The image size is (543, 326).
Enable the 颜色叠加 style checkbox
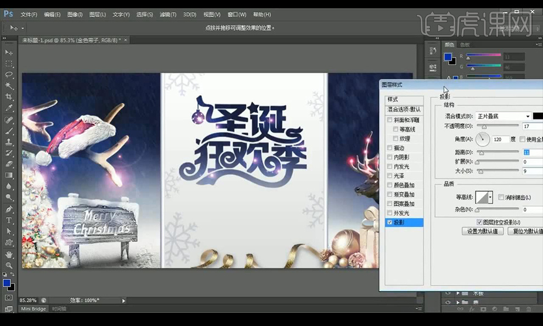[x=390, y=185]
